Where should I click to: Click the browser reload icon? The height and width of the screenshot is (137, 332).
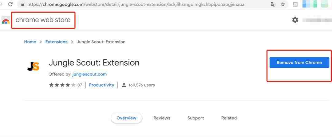coord(10,4)
